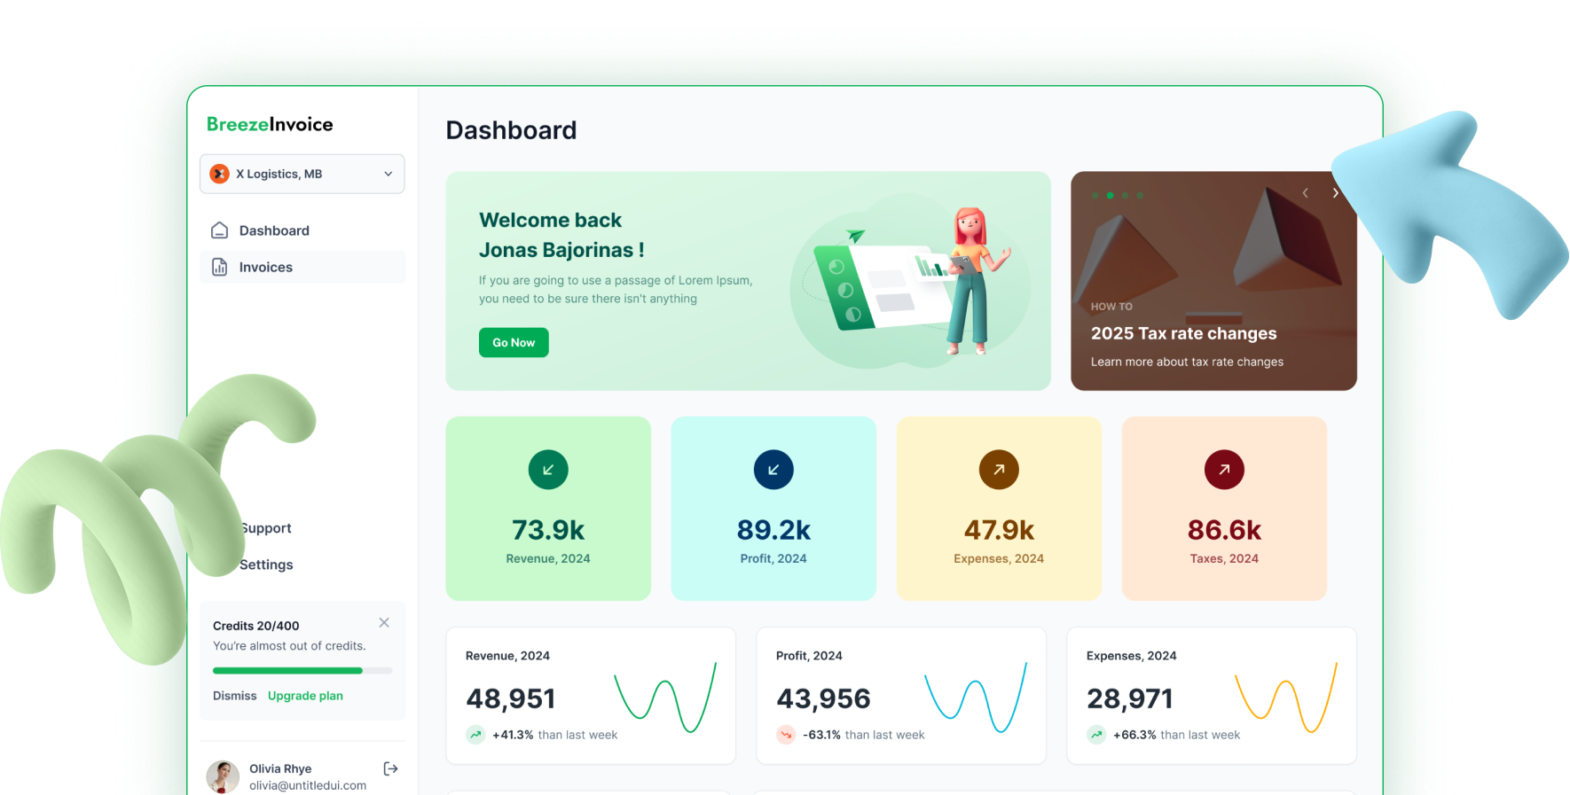1570x795 pixels.
Task: Dismiss the credits warning
Action: click(x=234, y=696)
